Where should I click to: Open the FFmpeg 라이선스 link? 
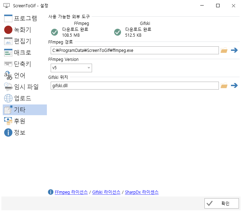coord(71,192)
